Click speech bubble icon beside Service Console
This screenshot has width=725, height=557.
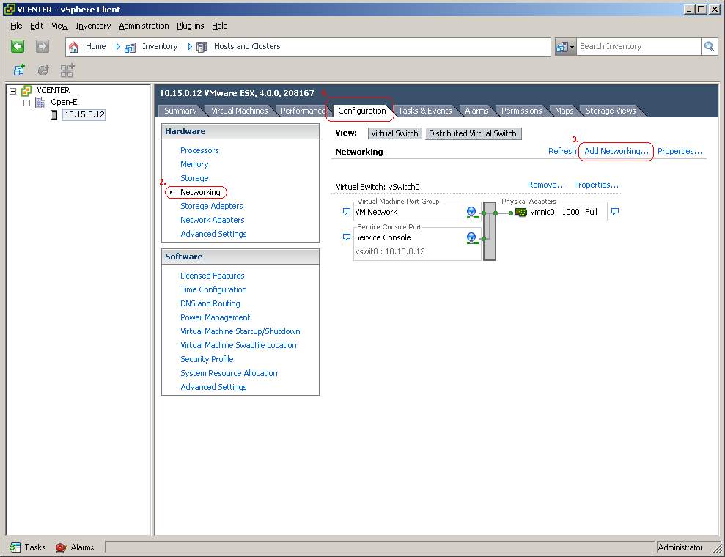(x=346, y=237)
